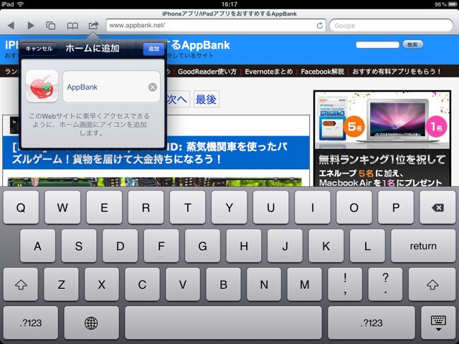This screenshot has height=344, width=459.
Task: Open the Macbook Air giveaway banner
Action: [x=382, y=138]
